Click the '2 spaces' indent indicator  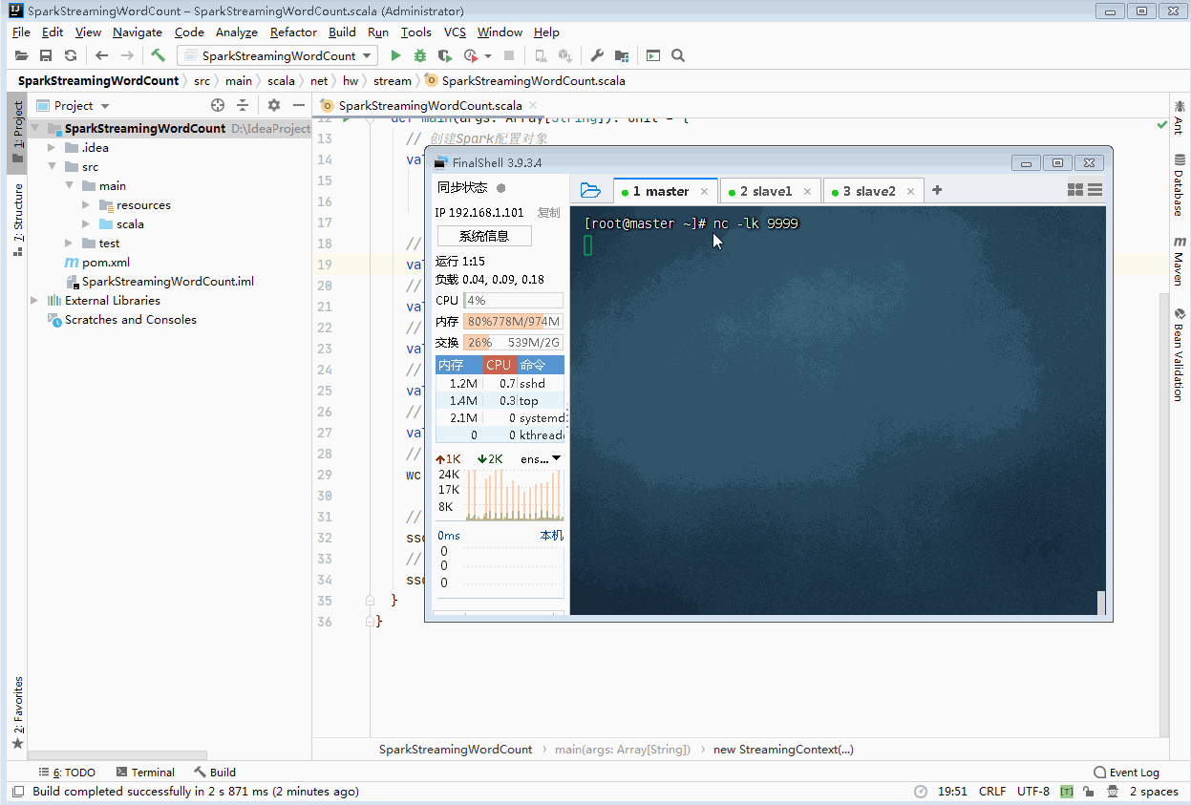(x=1154, y=792)
